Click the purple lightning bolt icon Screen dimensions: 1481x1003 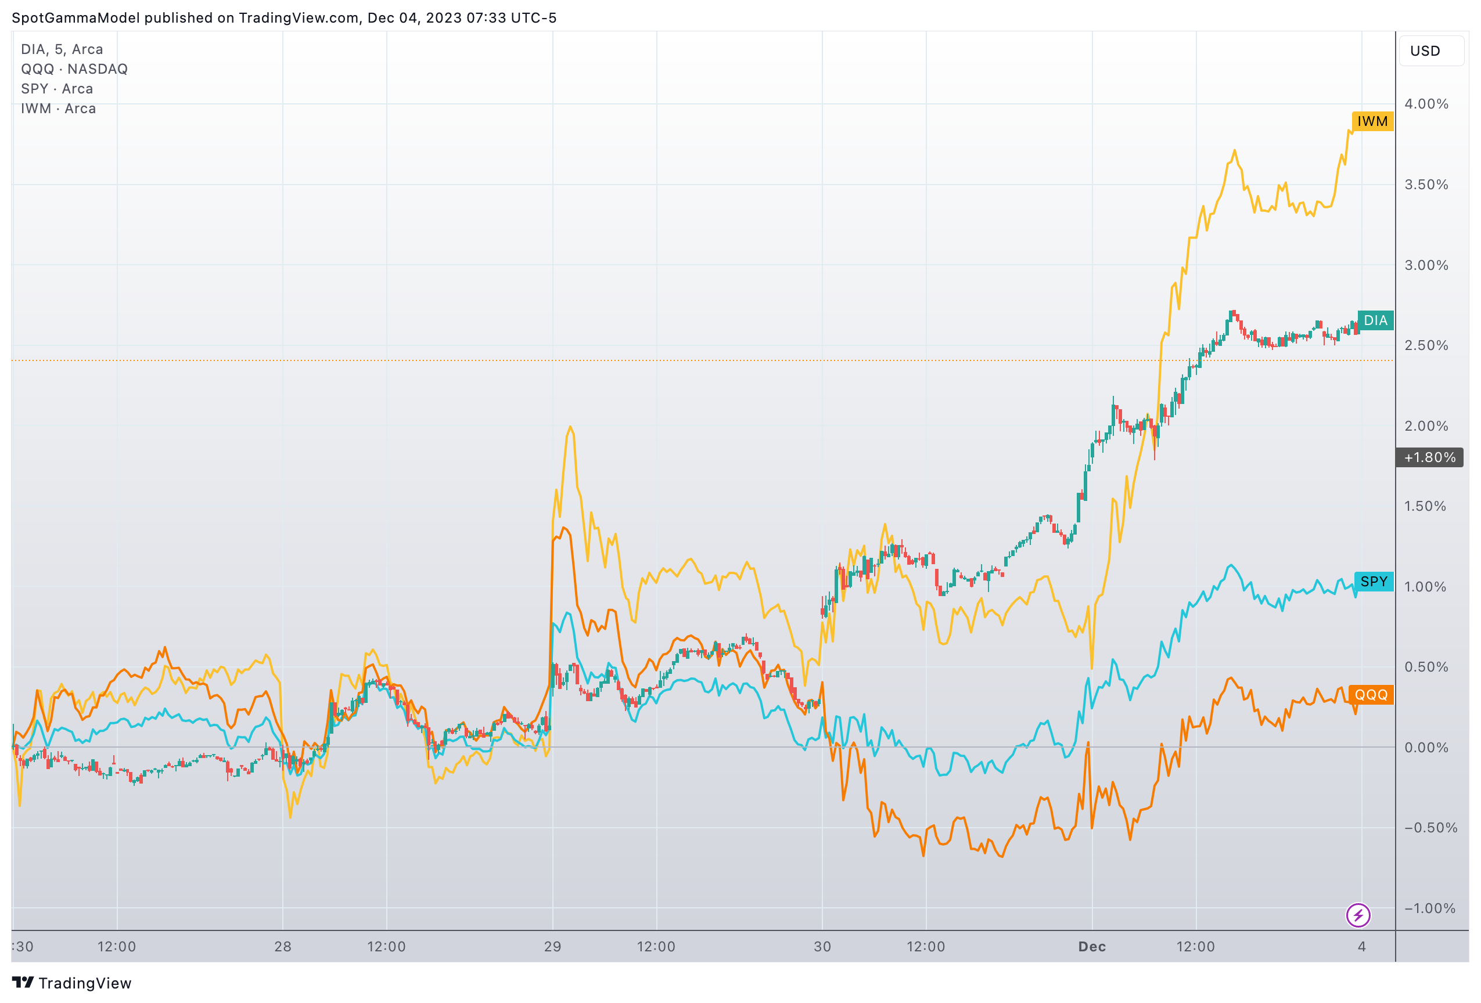point(1358,915)
